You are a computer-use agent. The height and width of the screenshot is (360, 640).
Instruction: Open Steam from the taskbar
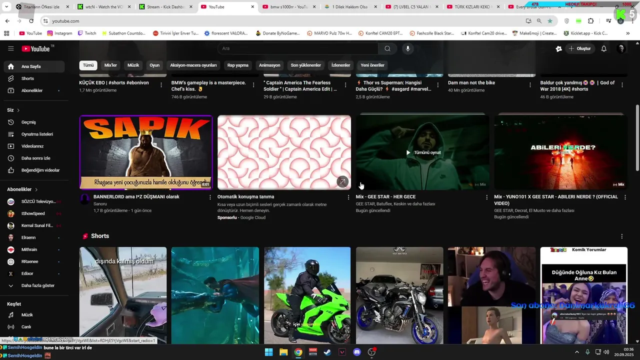click(x=327, y=352)
